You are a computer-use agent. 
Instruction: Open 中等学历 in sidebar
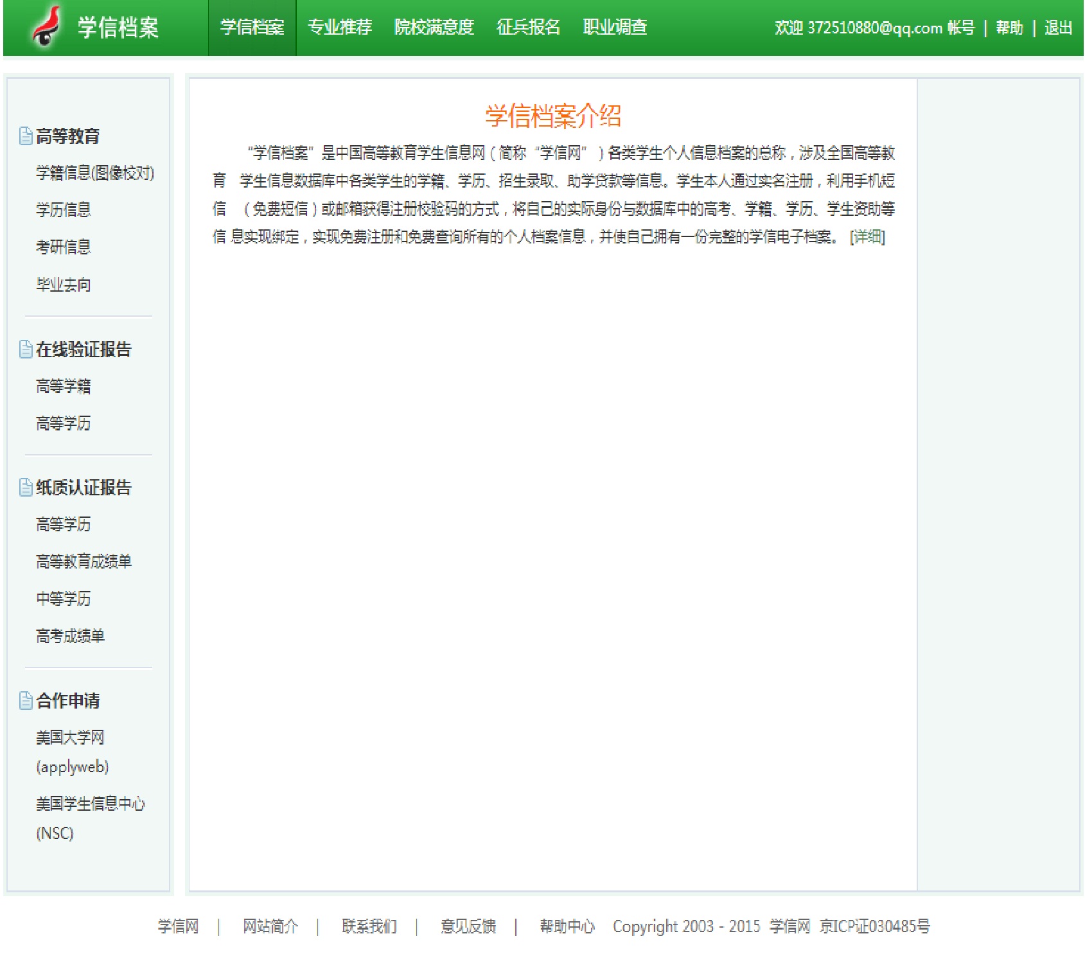point(64,599)
